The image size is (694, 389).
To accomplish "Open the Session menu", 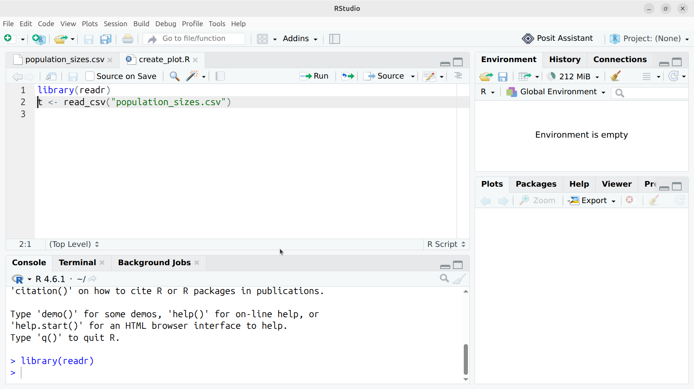I will 115,24.
